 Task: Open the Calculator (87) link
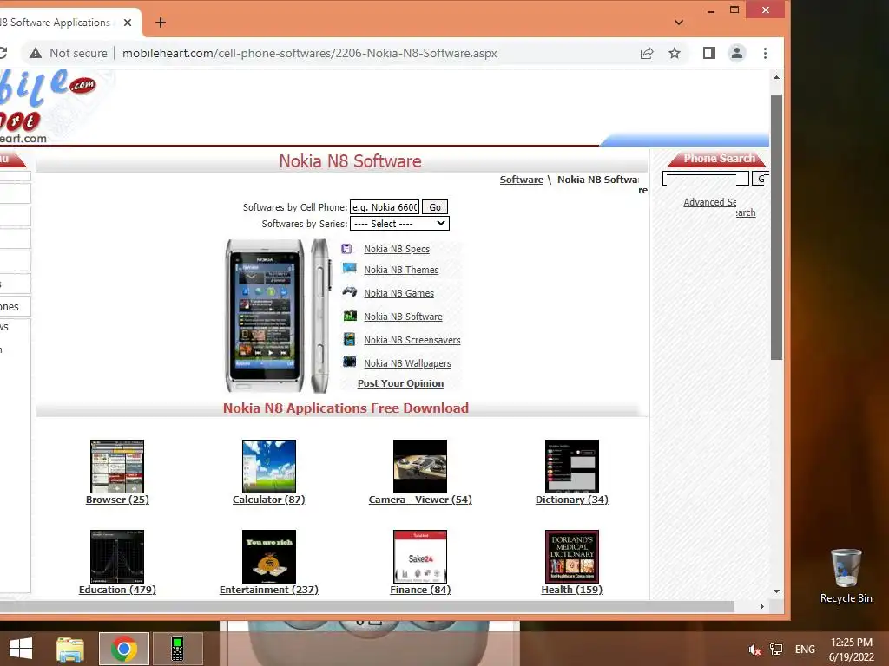269,499
